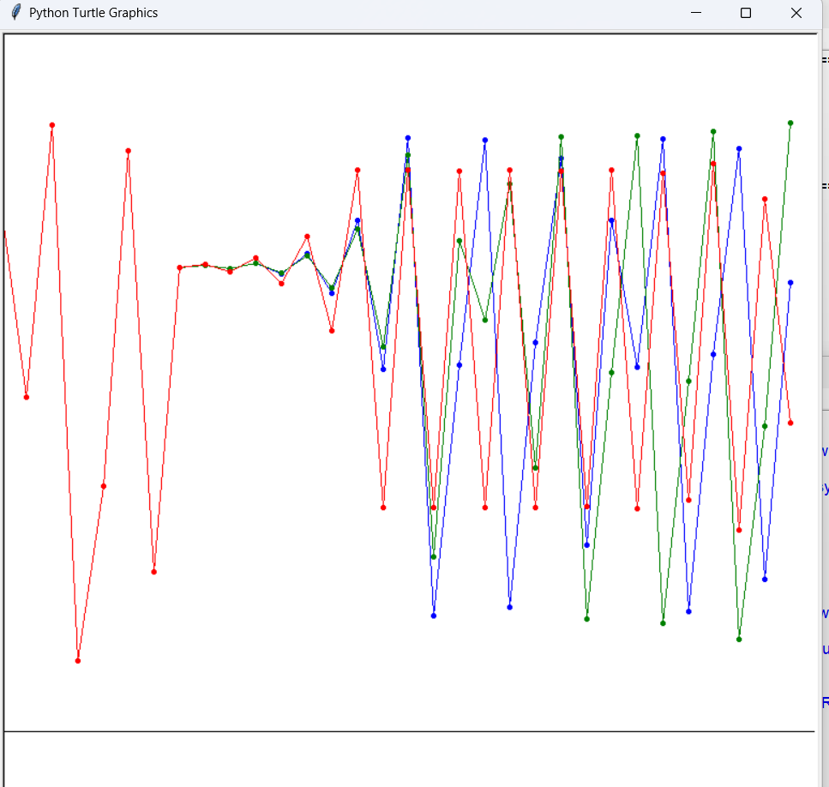Viewport: 829px width, 787px height.
Task: Click the red dot where green line begins
Action: tap(180, 267)
